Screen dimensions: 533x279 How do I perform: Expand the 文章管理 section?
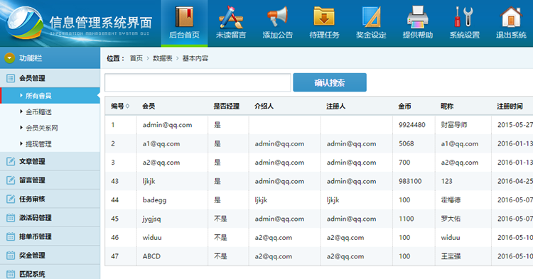[50, 161]
